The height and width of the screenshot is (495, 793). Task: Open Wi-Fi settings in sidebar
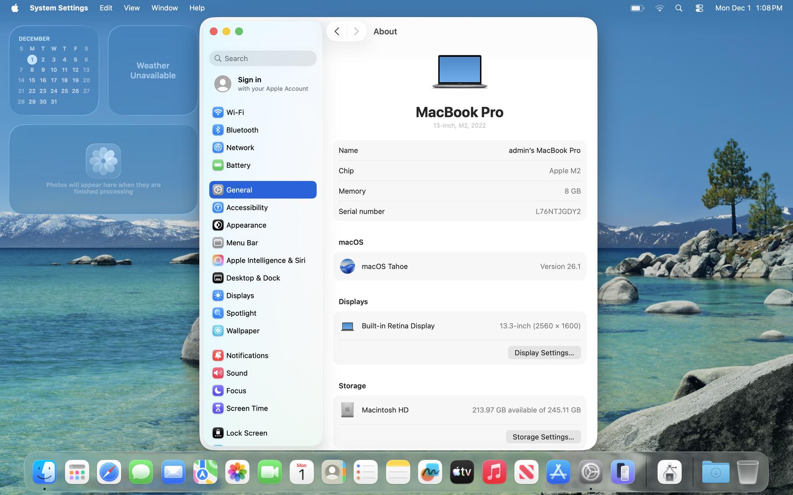pyautogui.click(x=235, y=112)
